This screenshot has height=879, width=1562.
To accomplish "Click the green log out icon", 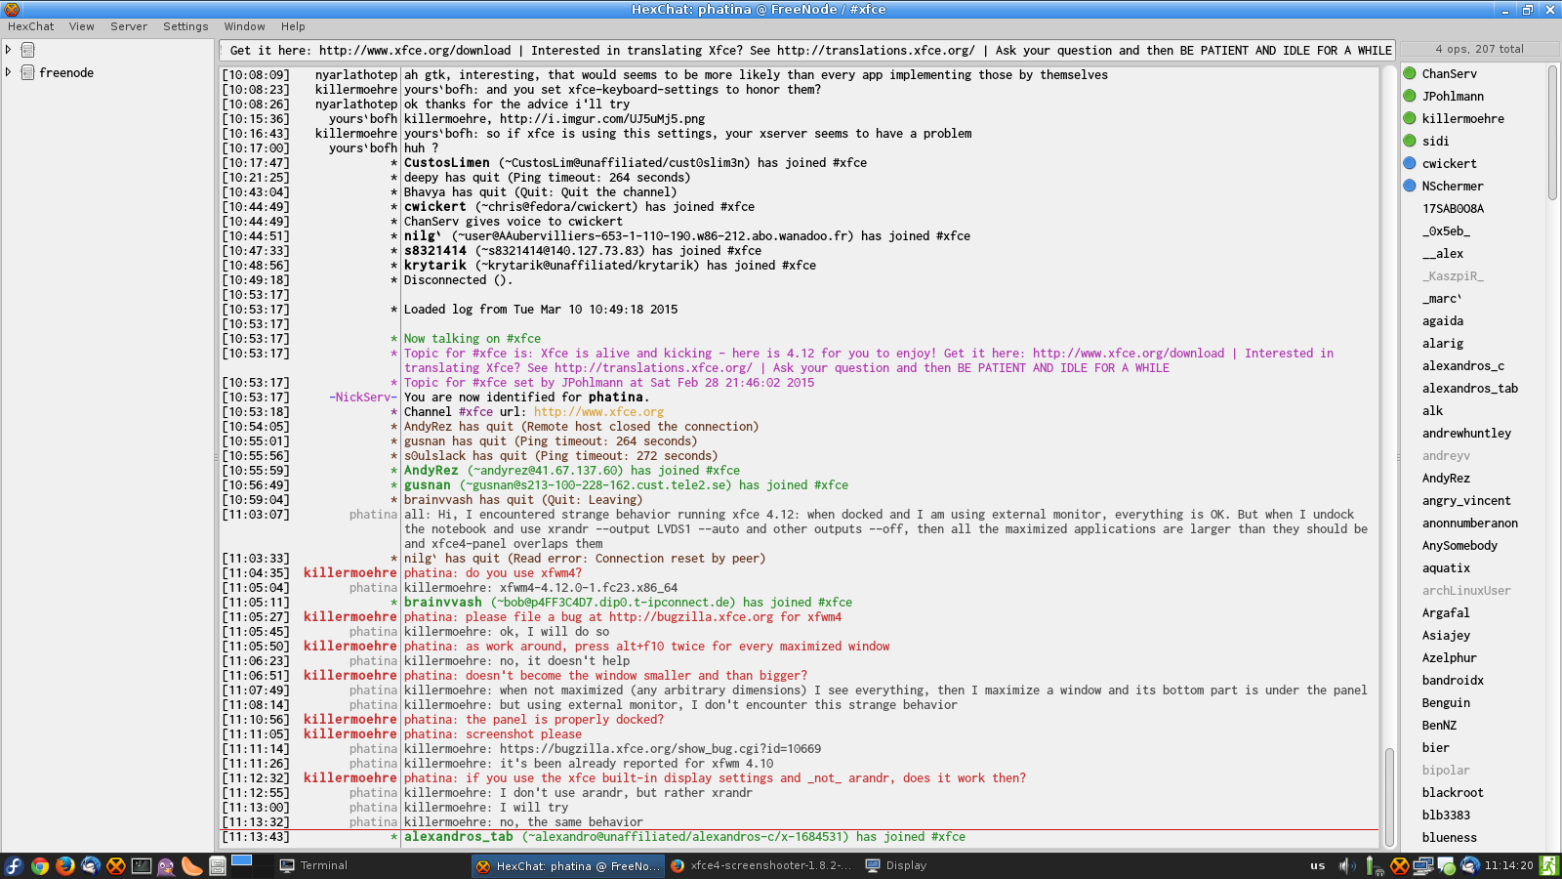I will point(1548,865).
